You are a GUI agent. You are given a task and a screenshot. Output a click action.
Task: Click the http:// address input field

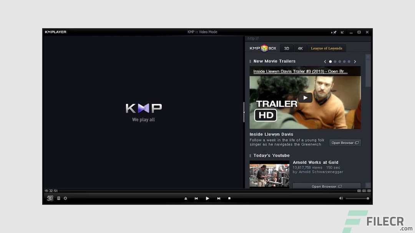pos(269,39)
